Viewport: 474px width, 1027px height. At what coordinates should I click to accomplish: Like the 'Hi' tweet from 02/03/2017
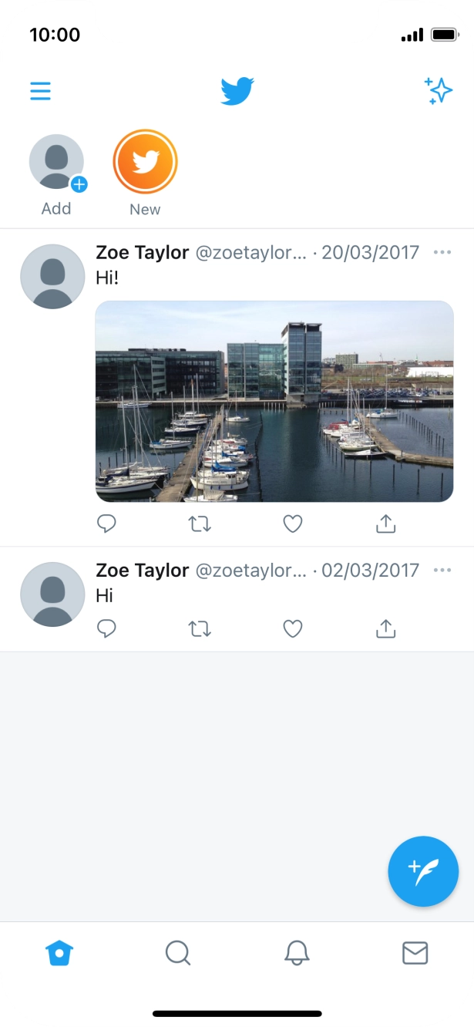click(x=292, y=628)
